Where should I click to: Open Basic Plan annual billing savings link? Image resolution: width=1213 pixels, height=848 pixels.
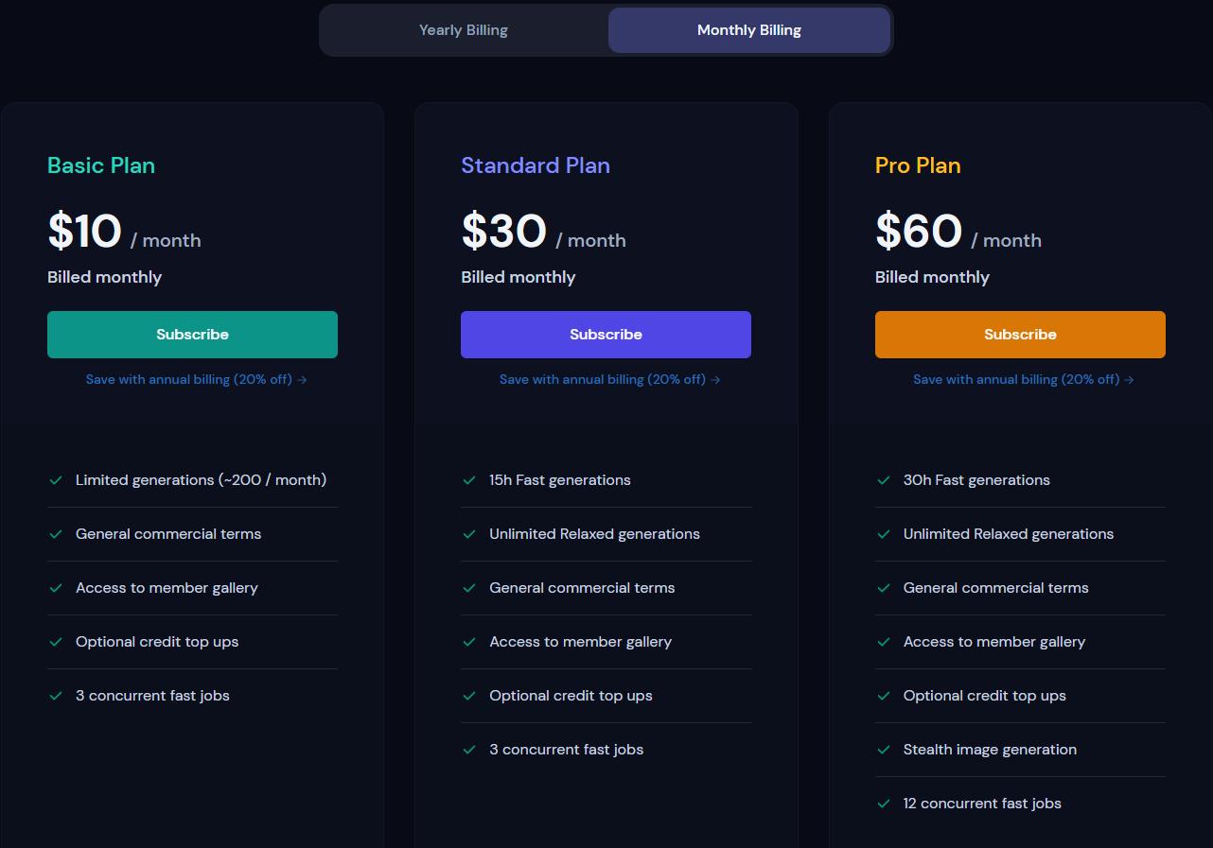tap(196, 379)
